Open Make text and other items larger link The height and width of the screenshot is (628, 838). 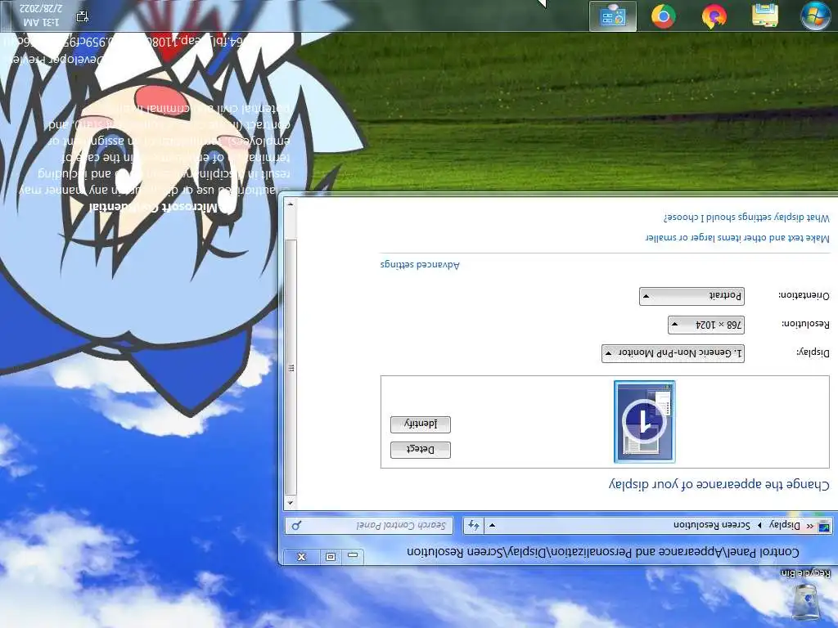click(x=737, y=238)
